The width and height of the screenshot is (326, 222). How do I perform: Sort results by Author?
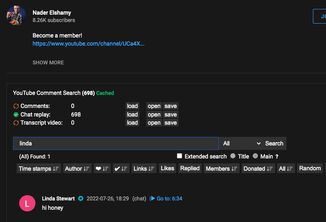pos(77,168)
